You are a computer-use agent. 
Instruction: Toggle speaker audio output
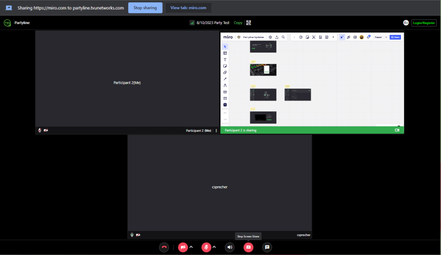pos(230,247)
